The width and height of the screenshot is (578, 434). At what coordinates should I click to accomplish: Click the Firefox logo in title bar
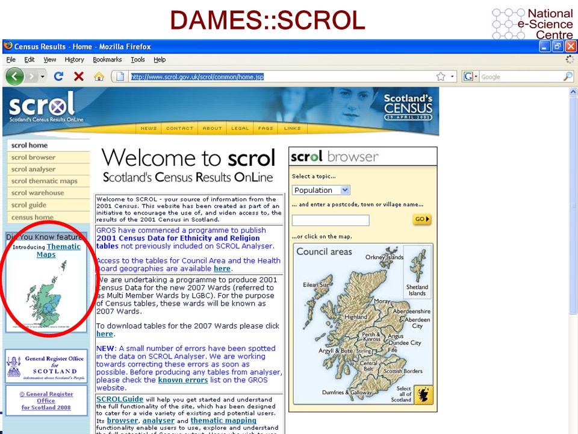coord(8,46)
